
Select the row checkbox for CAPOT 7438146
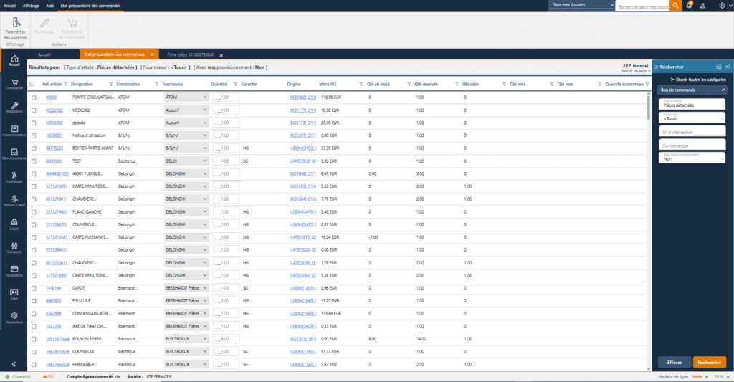[x=33, y=287]
